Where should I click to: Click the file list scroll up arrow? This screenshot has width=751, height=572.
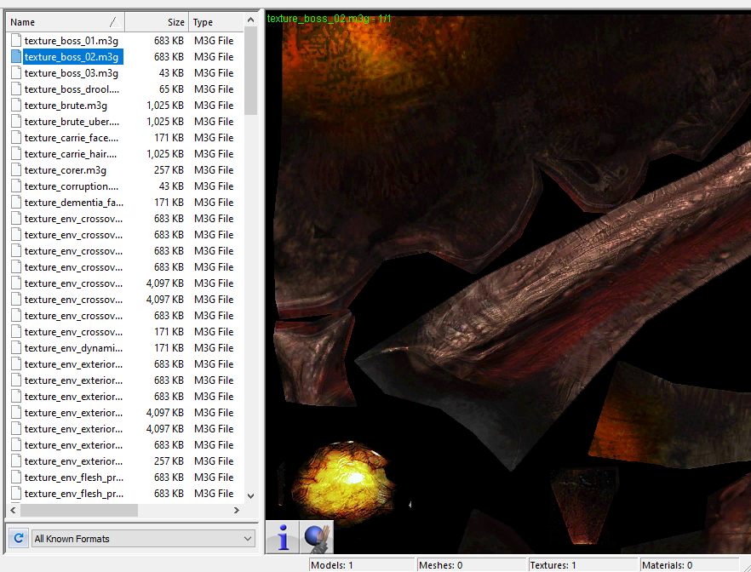pos(250,20)
